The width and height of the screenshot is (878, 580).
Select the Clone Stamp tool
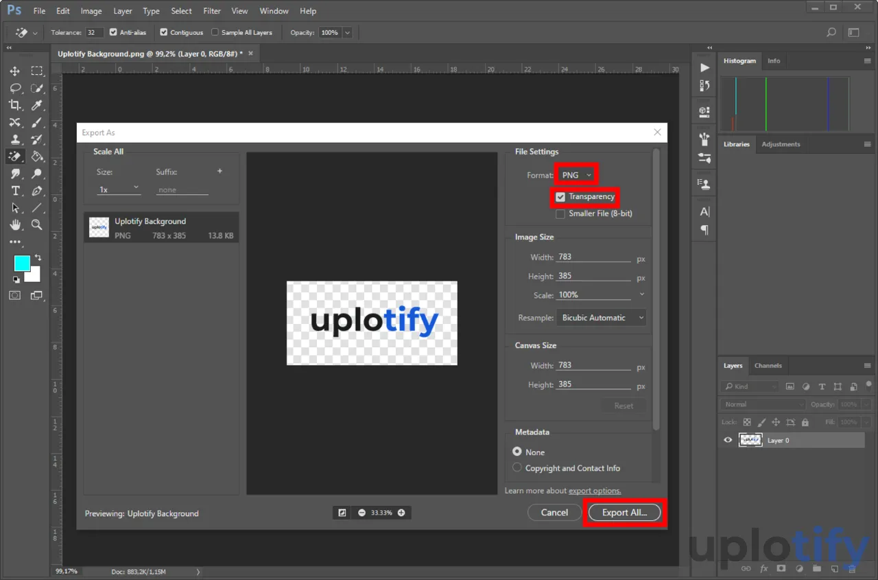point(15,139)
